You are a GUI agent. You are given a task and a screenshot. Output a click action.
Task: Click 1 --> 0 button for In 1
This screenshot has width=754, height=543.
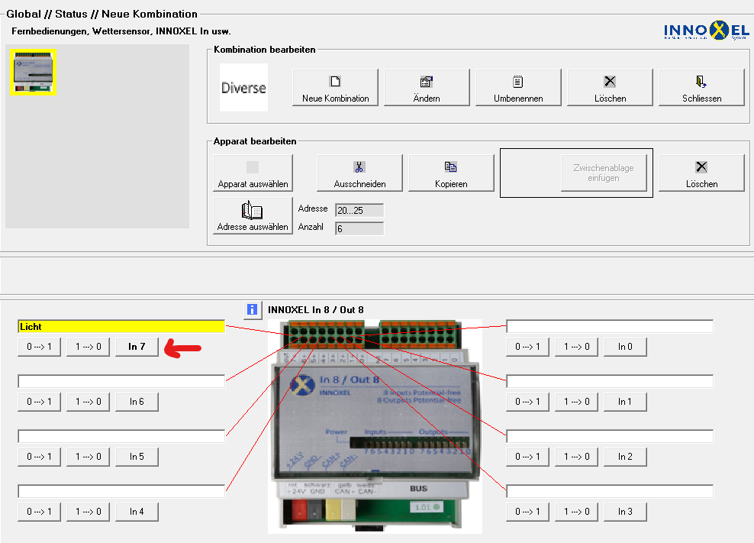pyautogui.click(x=576, y=402)
